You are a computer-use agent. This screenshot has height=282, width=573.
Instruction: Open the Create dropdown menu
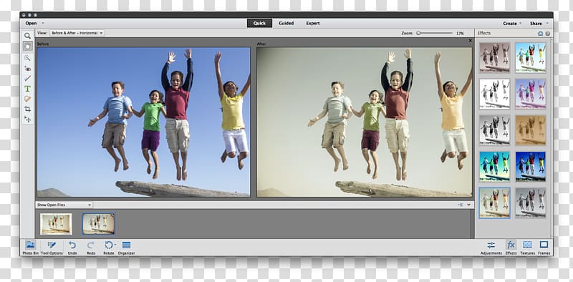coord(512,24)
